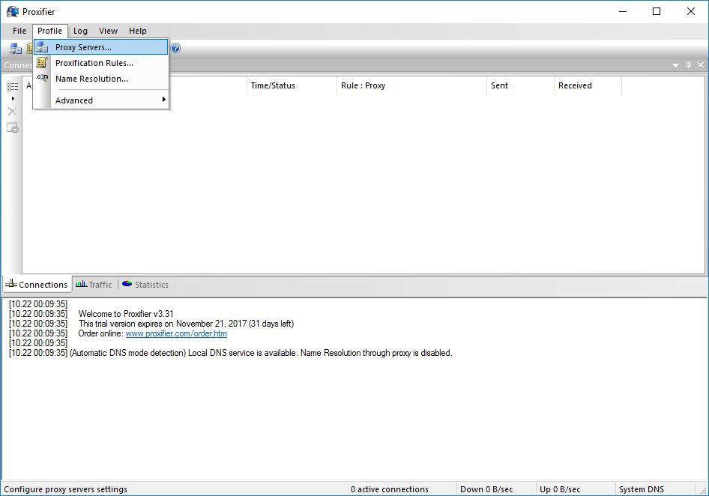
Task: Click the list view icon in the Connections sidebar
Action: click(x=12, y=86)
